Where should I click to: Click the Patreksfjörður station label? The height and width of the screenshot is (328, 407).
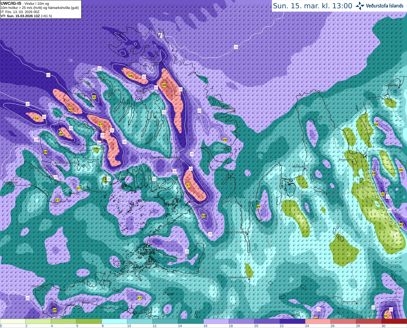pyautogui.click(x=37, y=168)
